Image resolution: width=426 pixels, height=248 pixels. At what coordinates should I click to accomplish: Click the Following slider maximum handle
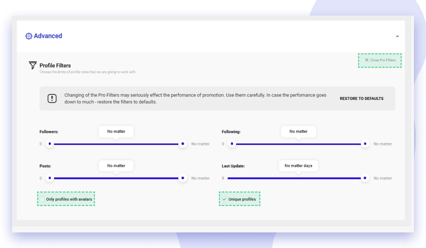click(x=365, y=144)
